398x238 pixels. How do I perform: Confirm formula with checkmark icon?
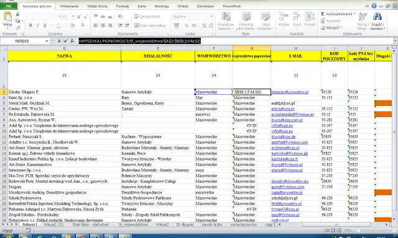click(65, 41)
